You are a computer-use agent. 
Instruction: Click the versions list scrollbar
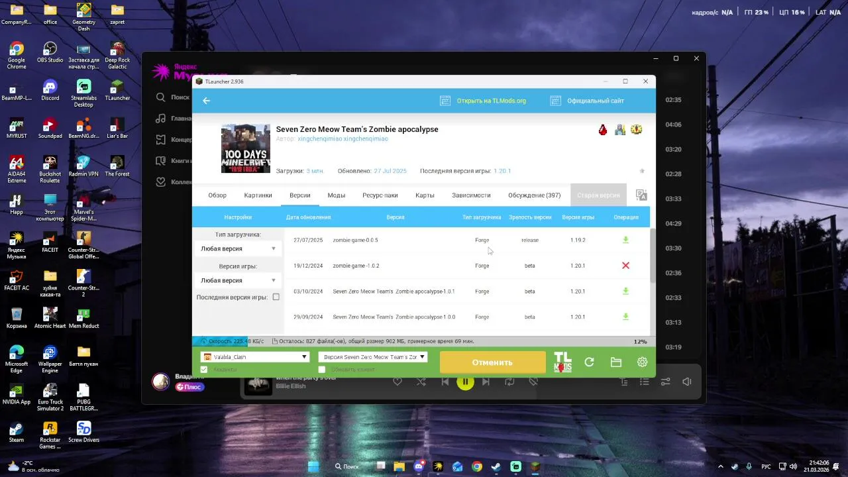coord(653,255)
